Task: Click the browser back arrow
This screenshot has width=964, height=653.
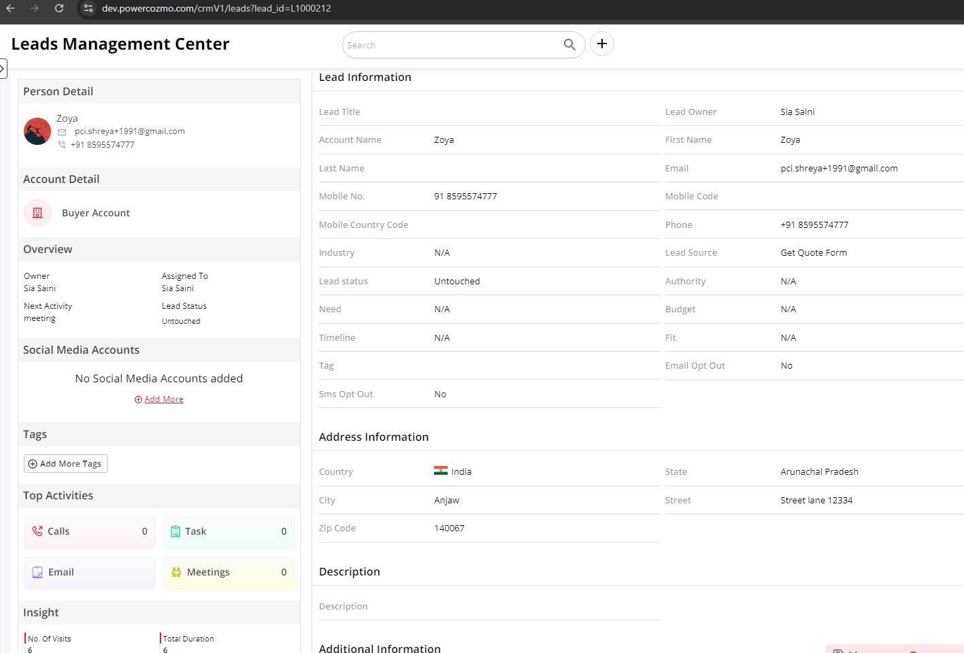Action: pyautogui.click(x=10, y=8)
